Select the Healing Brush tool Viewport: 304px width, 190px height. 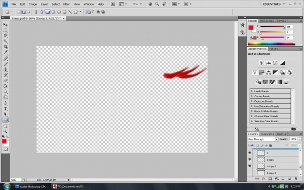click(5, 59)
